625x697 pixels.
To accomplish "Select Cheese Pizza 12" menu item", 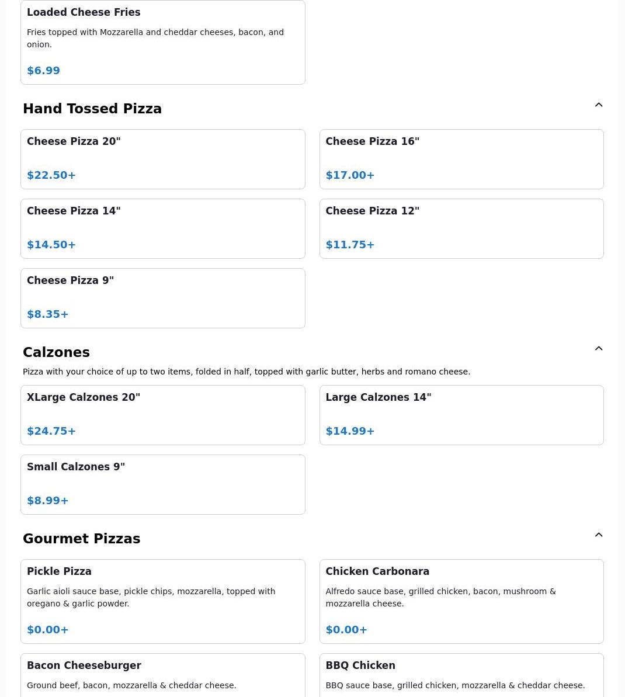I will point(461,228).
